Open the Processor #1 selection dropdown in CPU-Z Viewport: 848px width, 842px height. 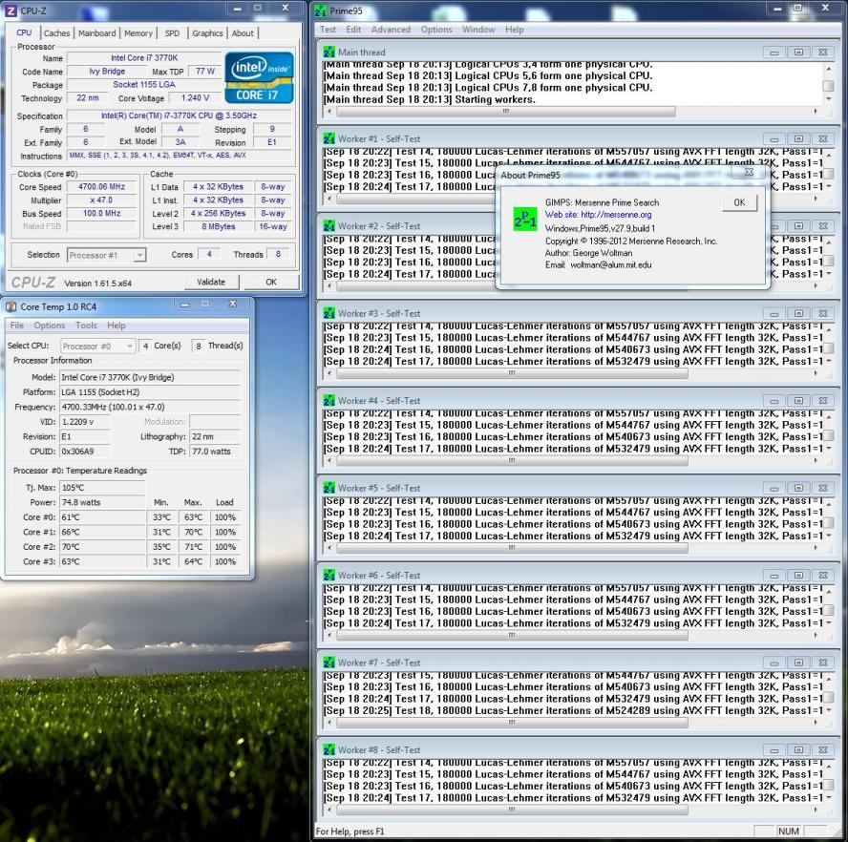(139, 255)
